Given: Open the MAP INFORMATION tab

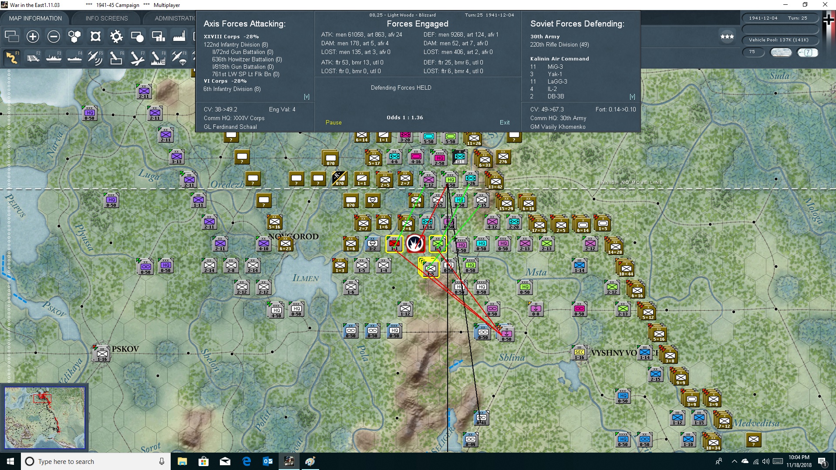Looking at the screenshot, I should pyautogui.click(x=36, y=18).
